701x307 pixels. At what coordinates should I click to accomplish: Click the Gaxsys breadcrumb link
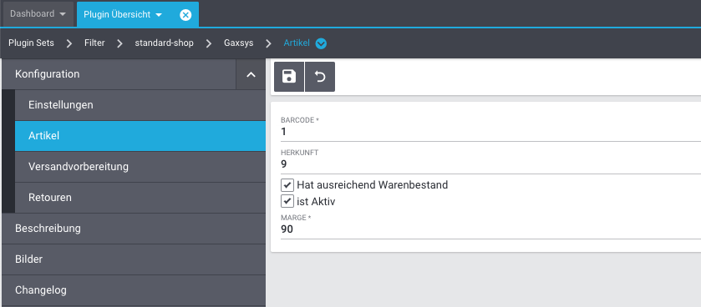coord(239,43)
